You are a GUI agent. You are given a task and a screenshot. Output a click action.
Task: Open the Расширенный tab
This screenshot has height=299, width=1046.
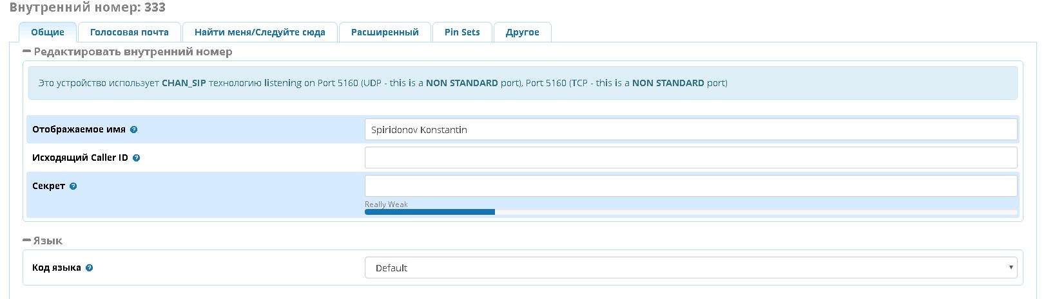385,32
